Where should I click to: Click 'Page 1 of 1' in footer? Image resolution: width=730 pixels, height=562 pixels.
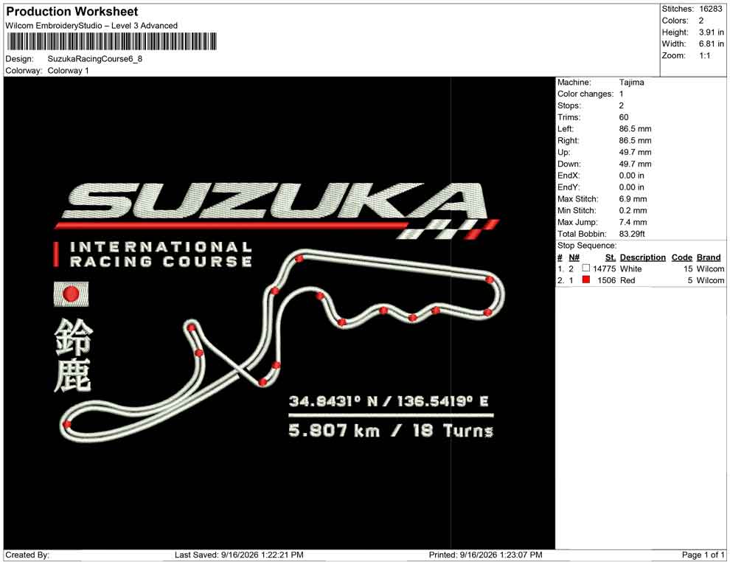tap(703, 555)
